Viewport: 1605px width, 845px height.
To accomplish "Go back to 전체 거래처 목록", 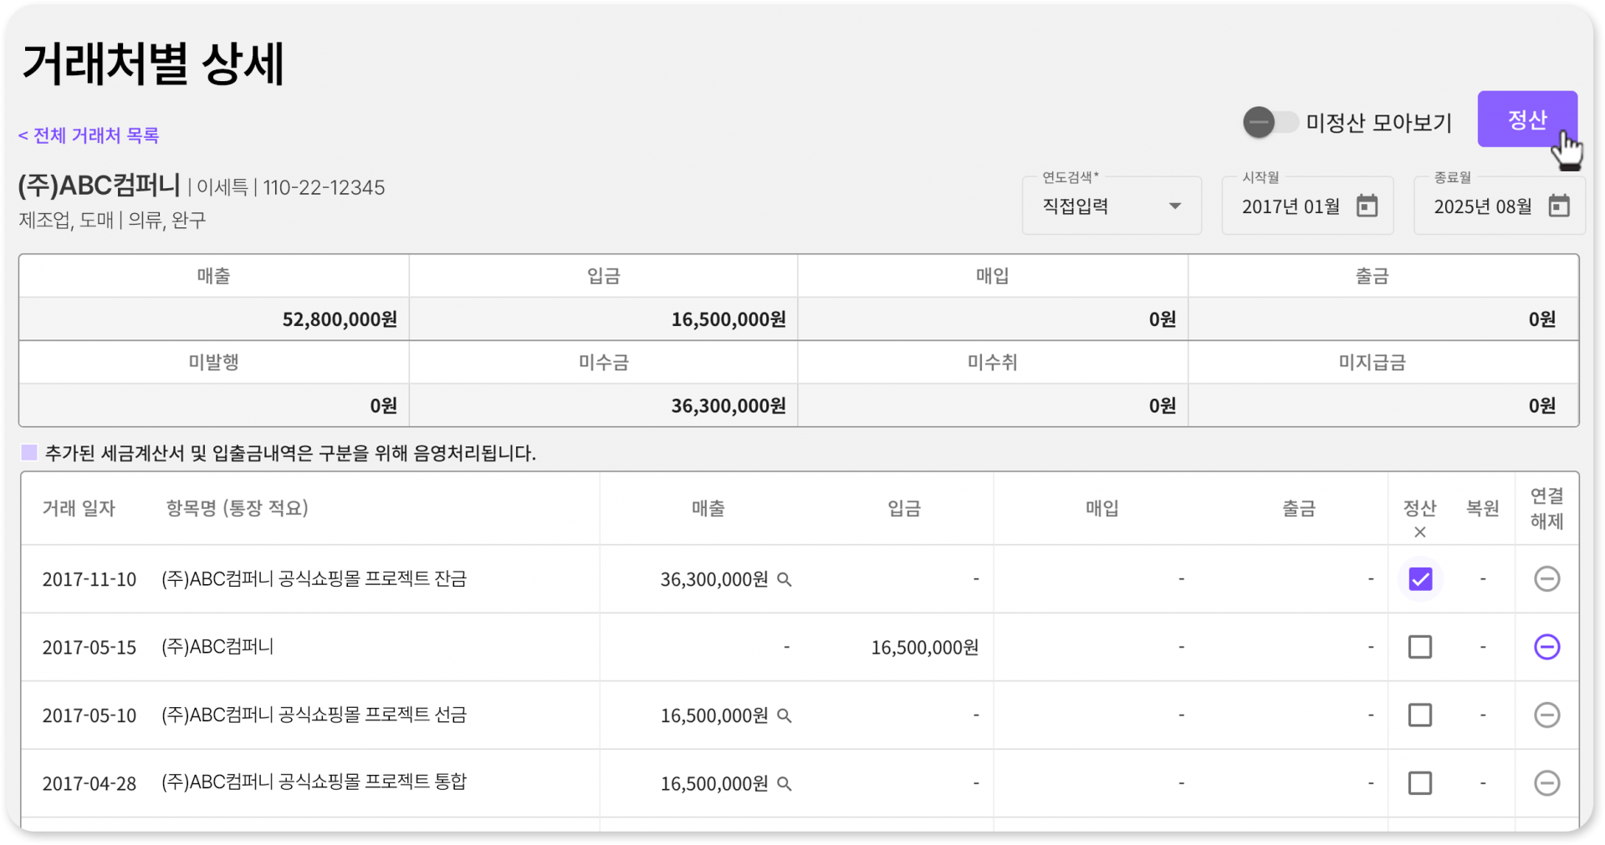I will coord(89,135).
